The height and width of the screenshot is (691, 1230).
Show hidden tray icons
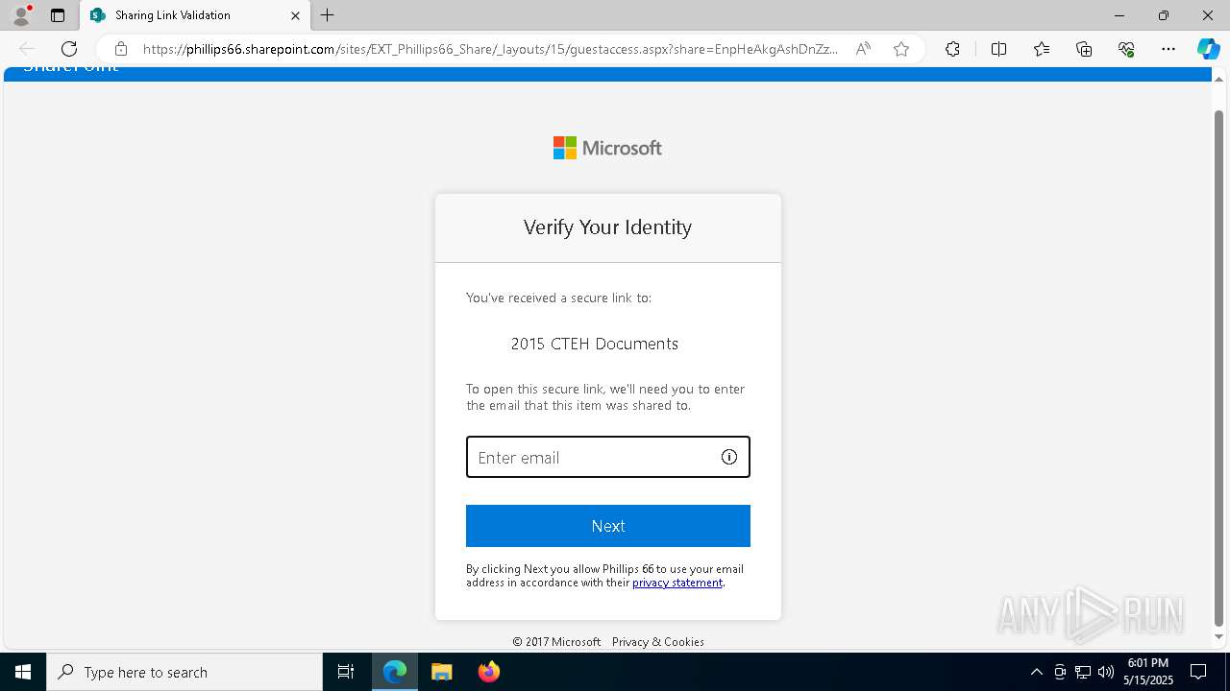(1036, 672)
